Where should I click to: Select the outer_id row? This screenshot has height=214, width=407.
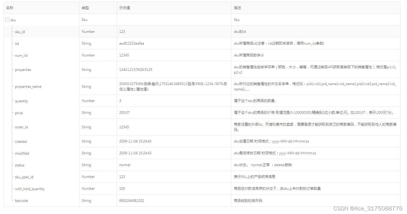click(21, 127)
